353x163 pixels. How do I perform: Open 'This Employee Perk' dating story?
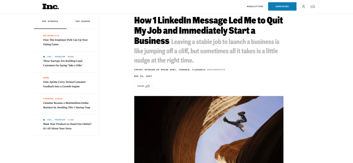[x=65, y=42]
